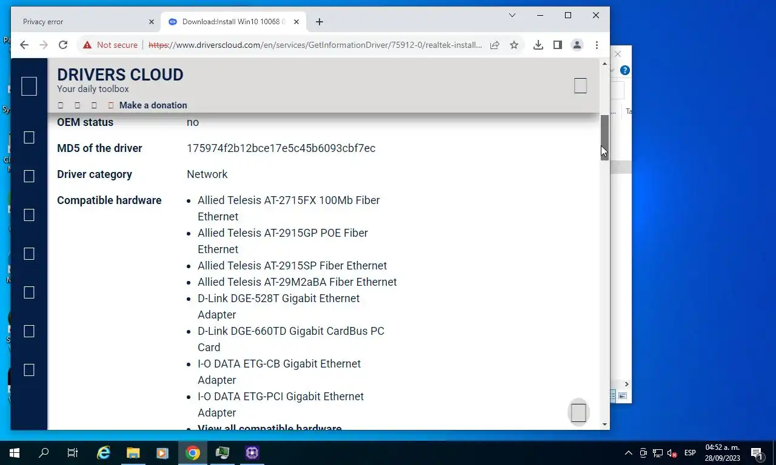
Task: Open the network tray icon
Action: [658, 453]
